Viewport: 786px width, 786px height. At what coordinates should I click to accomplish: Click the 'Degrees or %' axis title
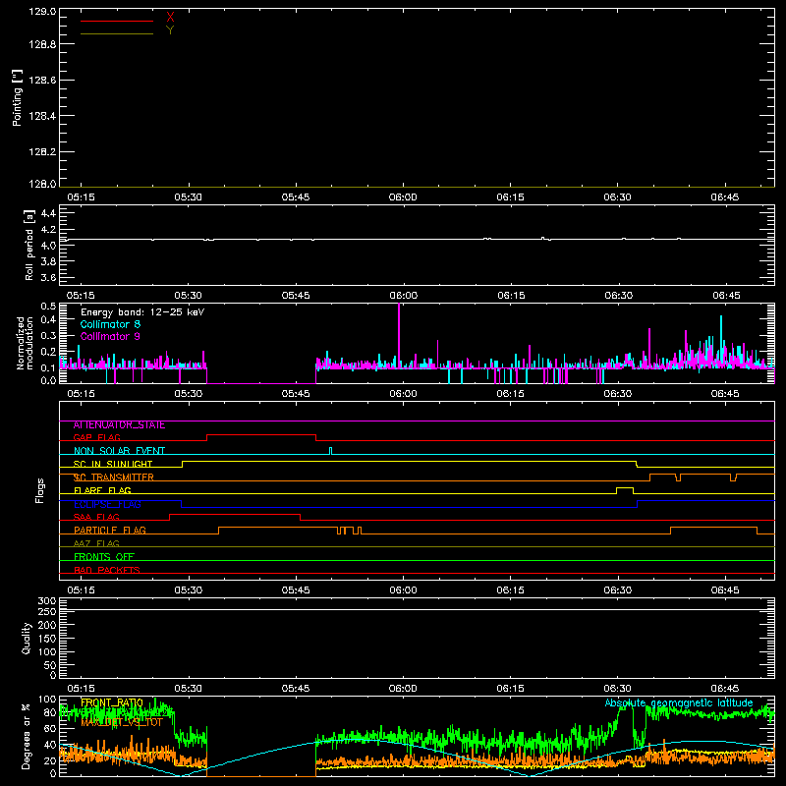27,736
